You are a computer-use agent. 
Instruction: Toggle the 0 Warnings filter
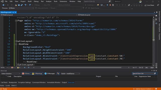(37, 73)
